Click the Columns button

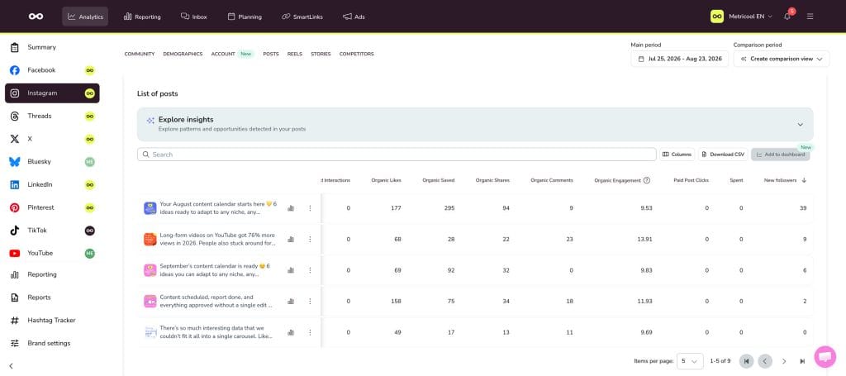click(x=677, y=155)
